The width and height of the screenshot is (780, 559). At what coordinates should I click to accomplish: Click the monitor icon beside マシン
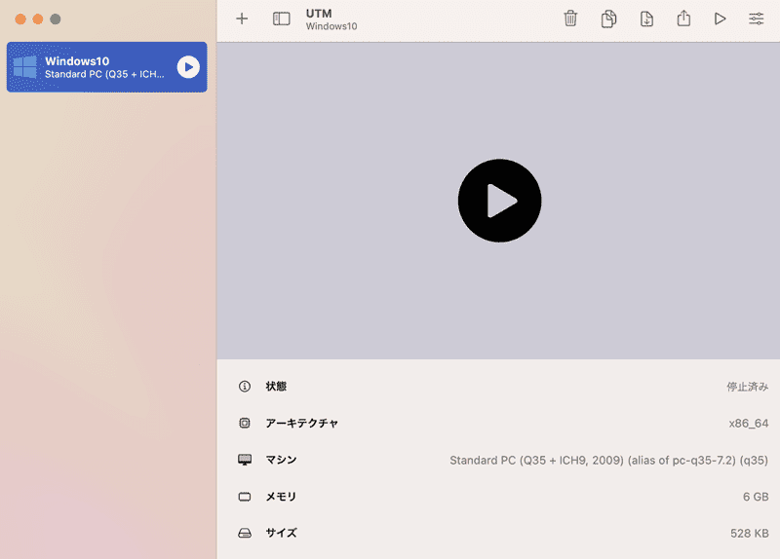(245, 460)
